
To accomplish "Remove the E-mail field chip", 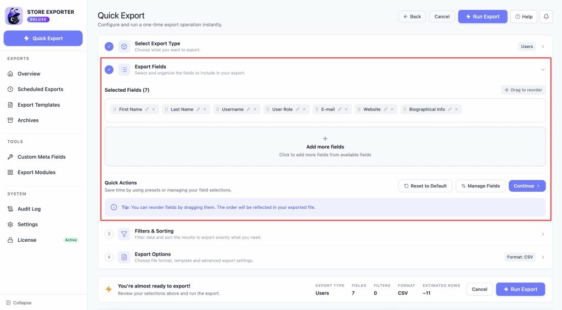I will [x=346, y=109].
